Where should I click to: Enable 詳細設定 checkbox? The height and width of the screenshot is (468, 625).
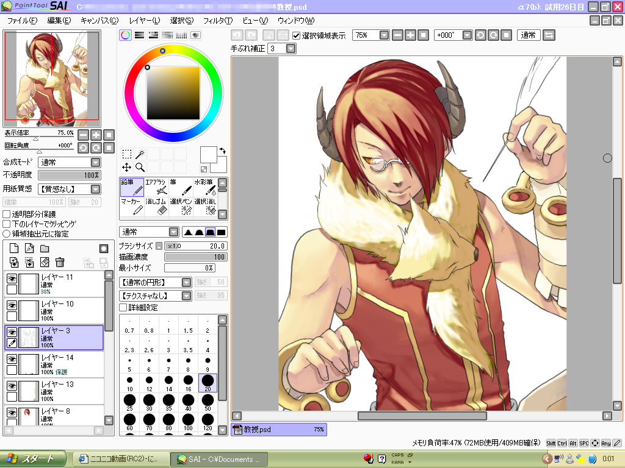123,308
